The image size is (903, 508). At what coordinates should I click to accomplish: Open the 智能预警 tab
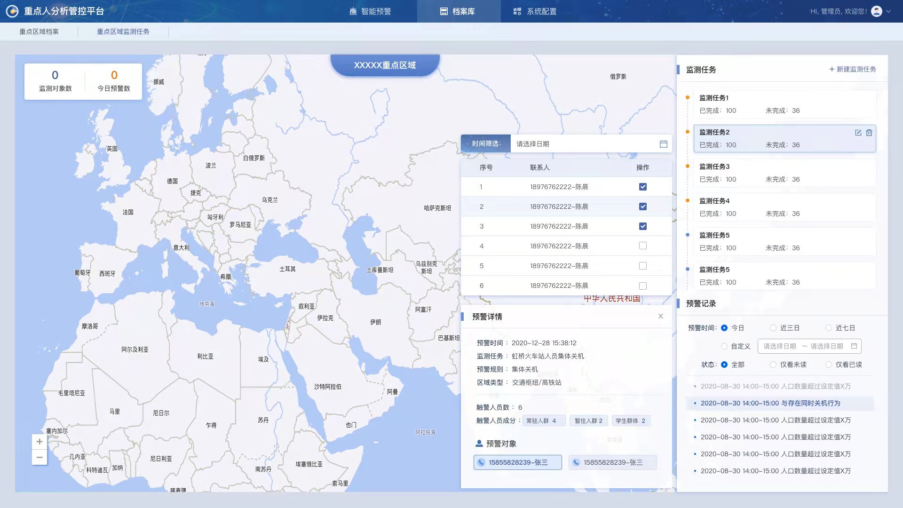370,11
